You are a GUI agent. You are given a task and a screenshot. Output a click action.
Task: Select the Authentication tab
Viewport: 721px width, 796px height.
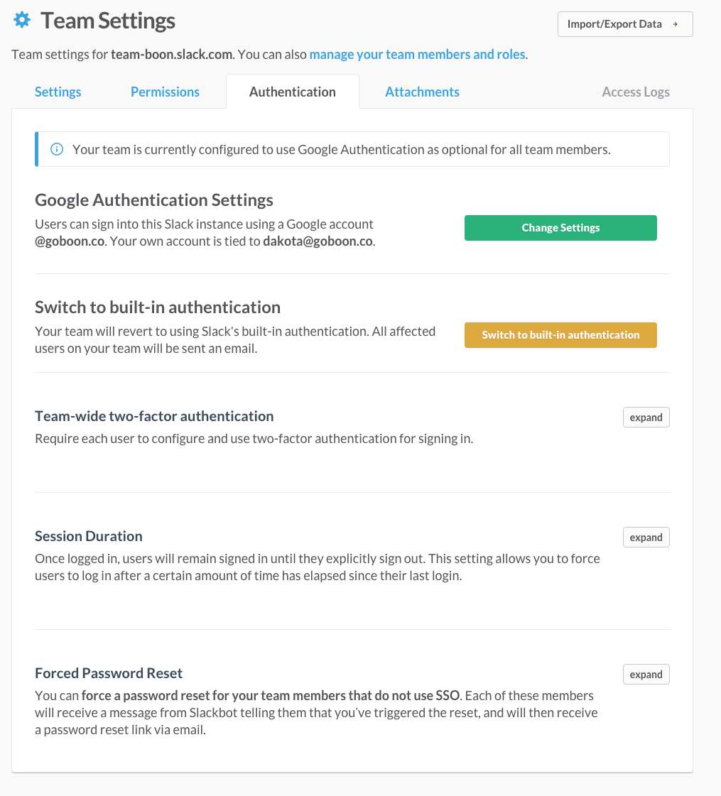[293, 92]
